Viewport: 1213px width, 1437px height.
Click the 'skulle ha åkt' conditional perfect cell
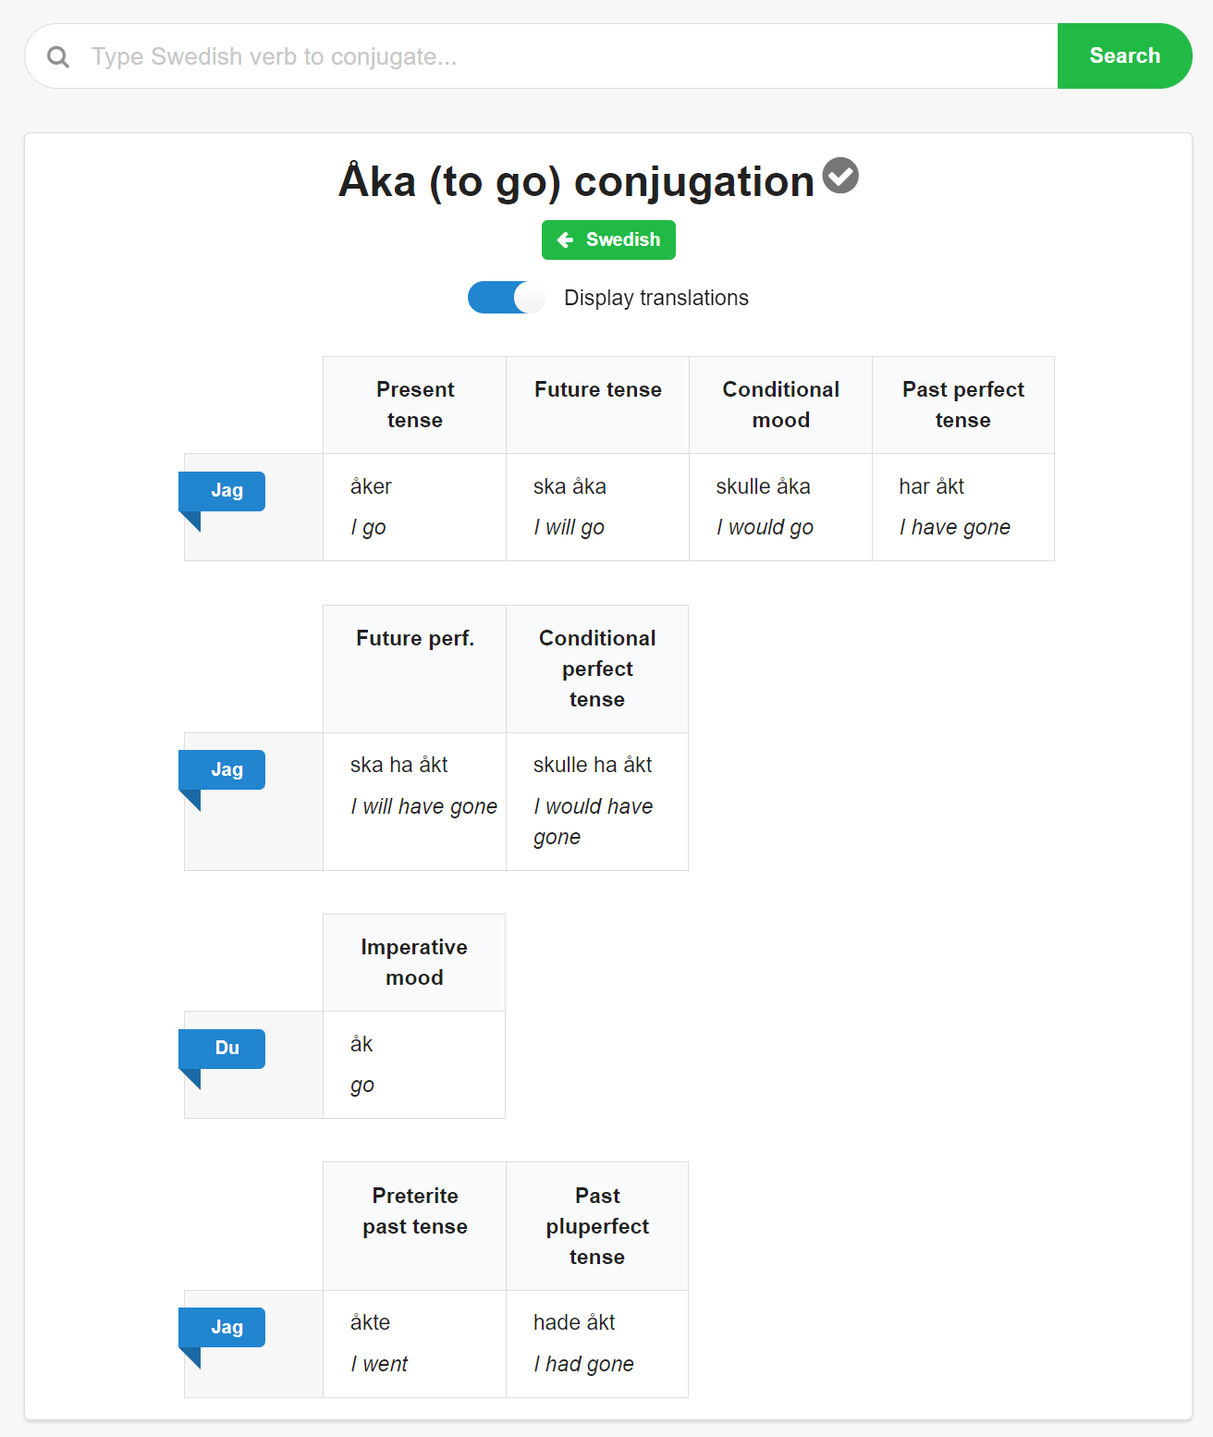click(597, 802)
